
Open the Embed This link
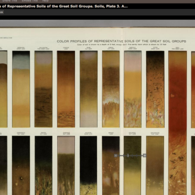click(30, 1)
